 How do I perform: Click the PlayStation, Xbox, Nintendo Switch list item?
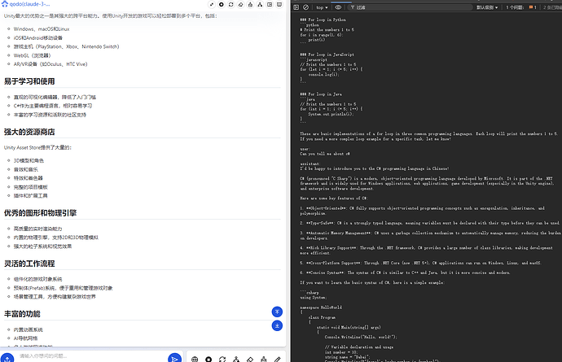[66, 46]
